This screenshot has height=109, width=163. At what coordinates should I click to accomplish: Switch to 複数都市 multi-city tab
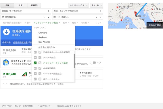pyautogui.click(x=34, y=5)
